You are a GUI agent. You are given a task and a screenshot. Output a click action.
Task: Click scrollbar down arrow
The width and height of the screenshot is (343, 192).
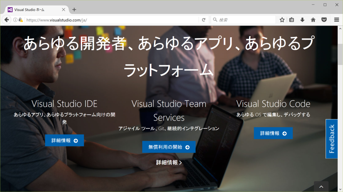coord(340,189)
